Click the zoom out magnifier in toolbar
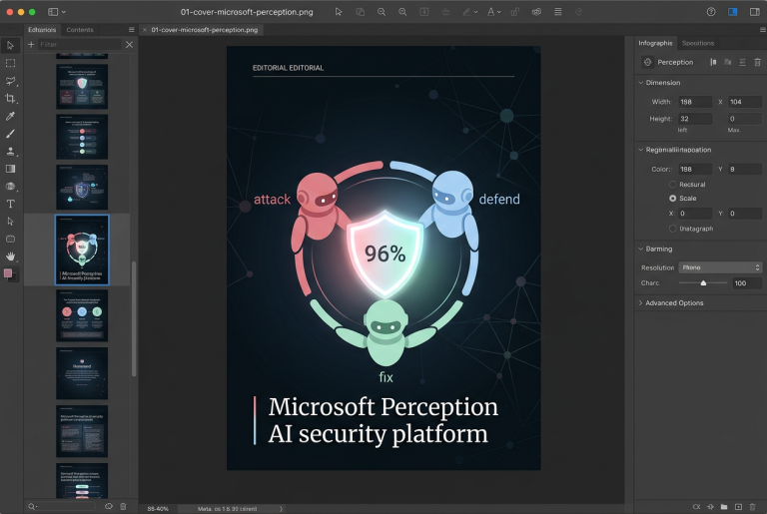 (382, 12)
